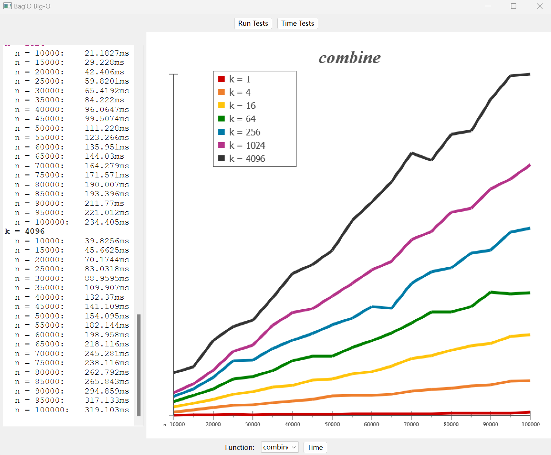Click the Bag'O Big-O app icon
This screenshot has width=551, height=455.
tap(7, 6)
